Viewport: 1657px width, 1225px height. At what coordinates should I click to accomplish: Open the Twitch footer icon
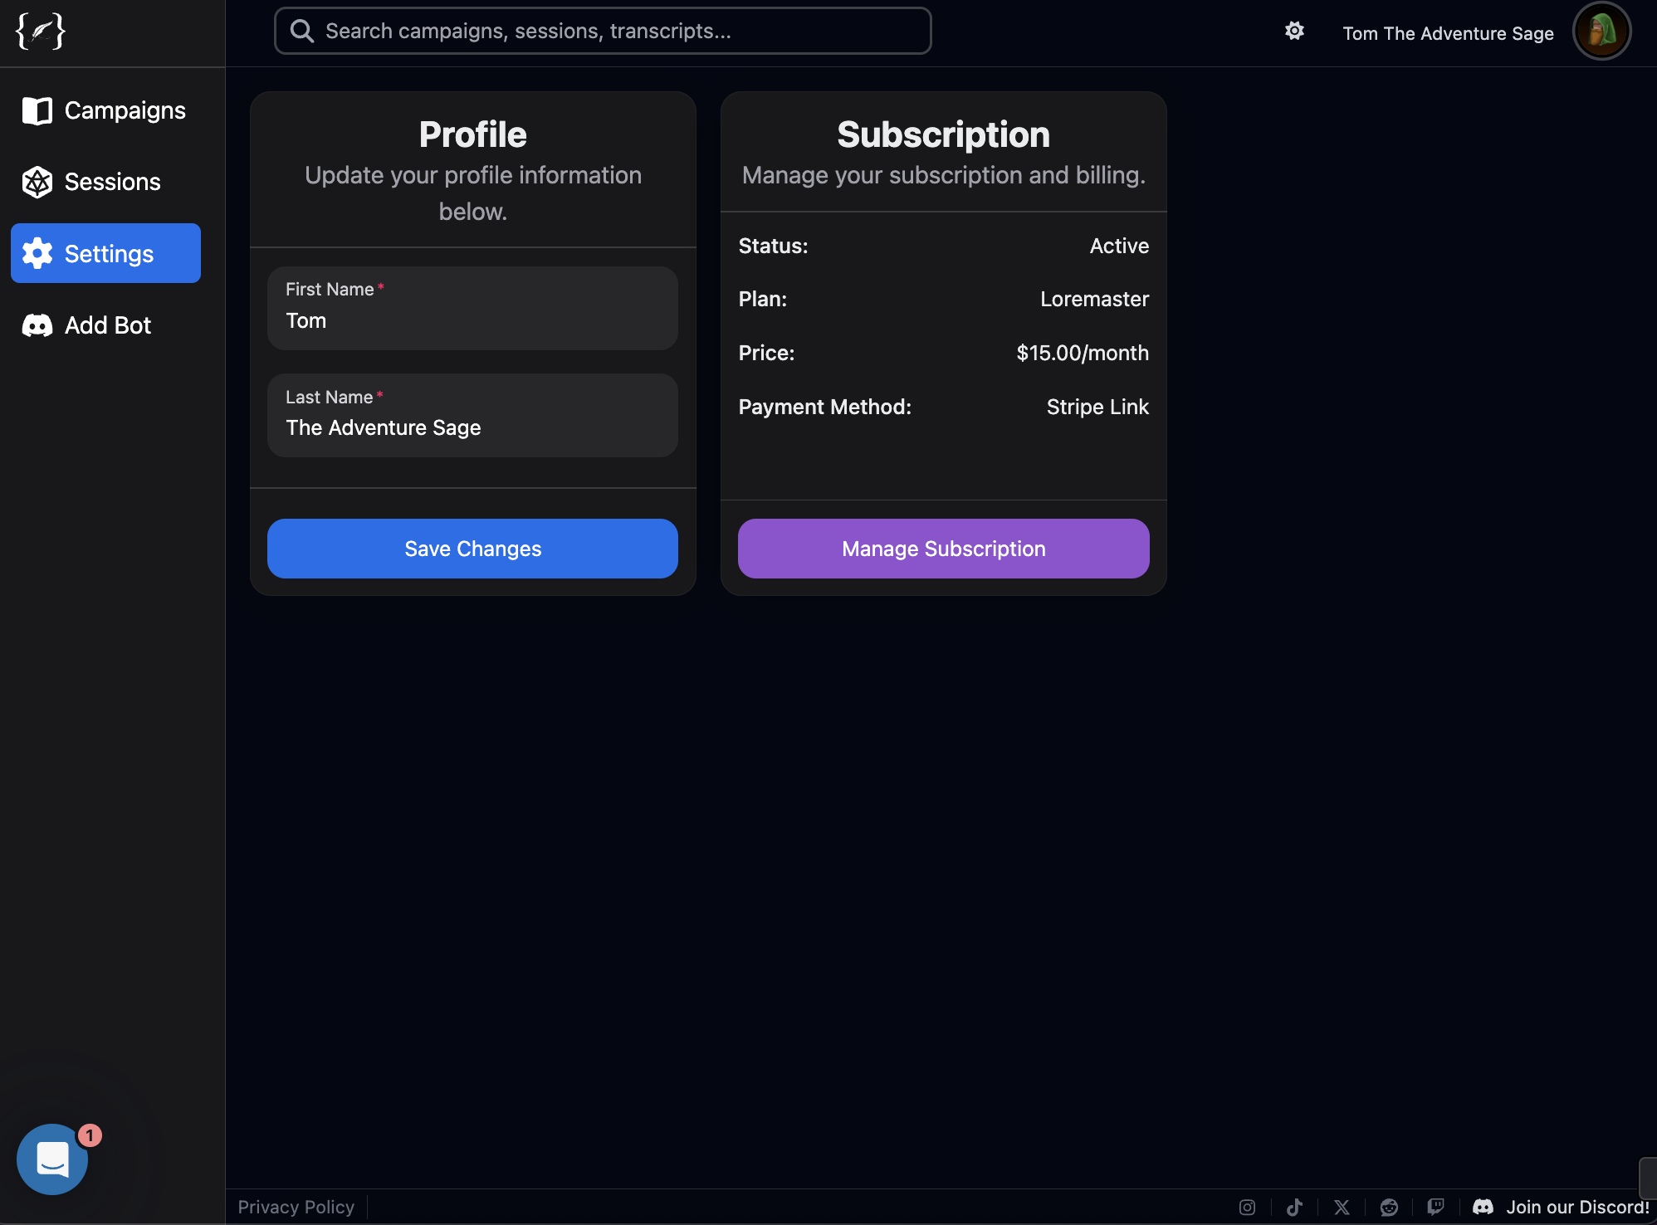pyautogui.click(x=1435, y=1207)
